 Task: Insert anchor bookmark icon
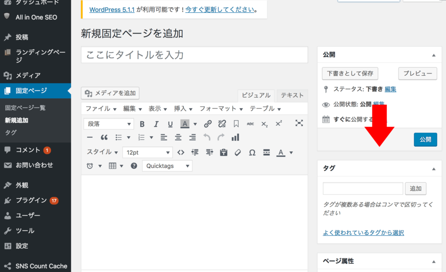click(236, 124)
